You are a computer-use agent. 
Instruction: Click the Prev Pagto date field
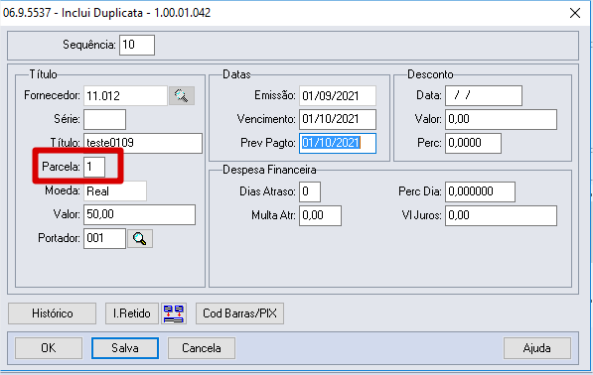338,143
